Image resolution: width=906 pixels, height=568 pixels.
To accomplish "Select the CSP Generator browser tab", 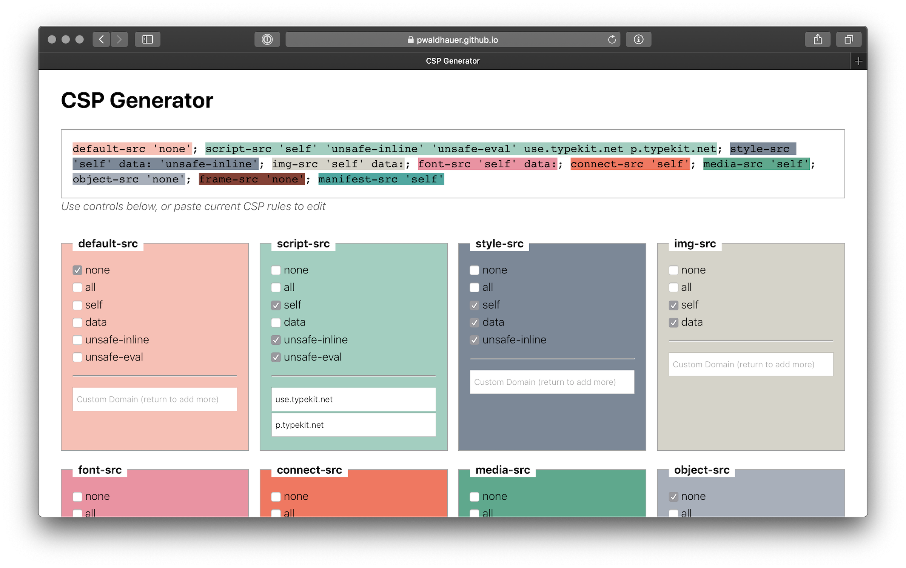I will [x=453, y=61].
